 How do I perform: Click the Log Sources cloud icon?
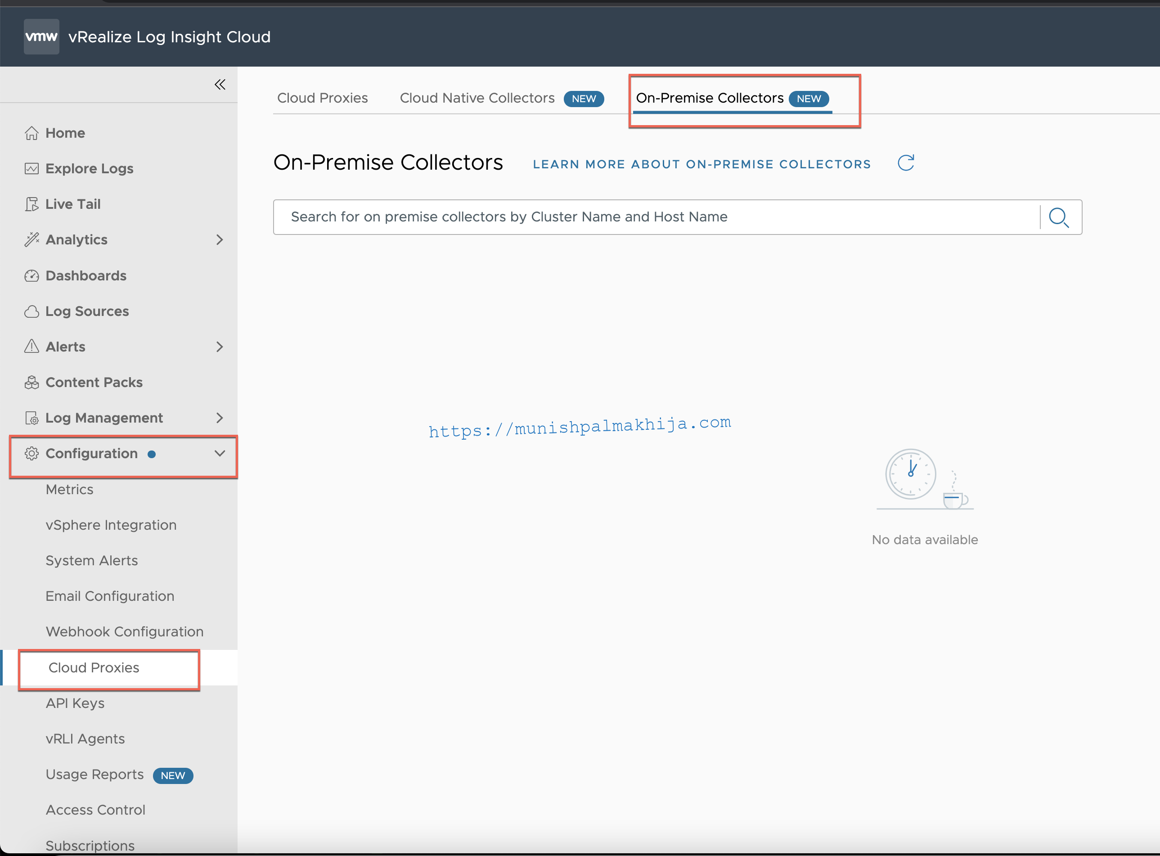click(31, 311)
